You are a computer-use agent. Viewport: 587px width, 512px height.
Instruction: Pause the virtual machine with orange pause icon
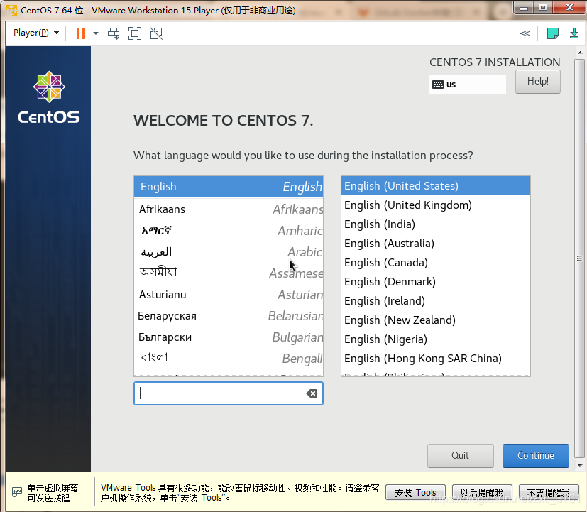[x=80, y=33]
